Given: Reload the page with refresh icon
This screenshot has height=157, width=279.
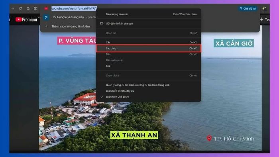Looking at the screenshot, I should (20, 8).
